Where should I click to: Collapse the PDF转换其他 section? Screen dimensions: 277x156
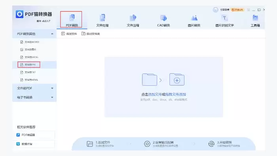(34, 34)
